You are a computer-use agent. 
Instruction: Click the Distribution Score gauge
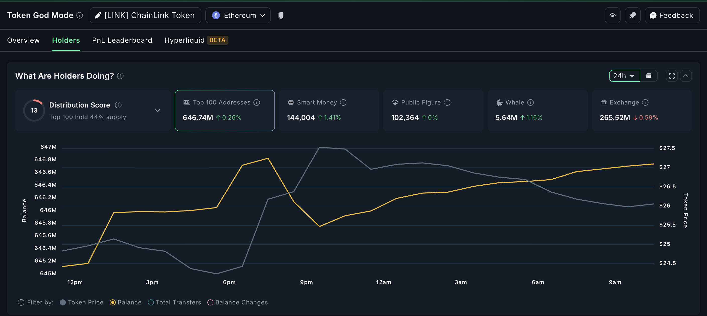34,110
